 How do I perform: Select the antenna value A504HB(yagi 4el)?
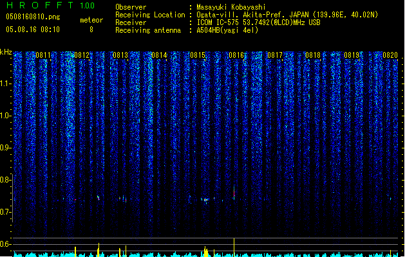point(227,30)
